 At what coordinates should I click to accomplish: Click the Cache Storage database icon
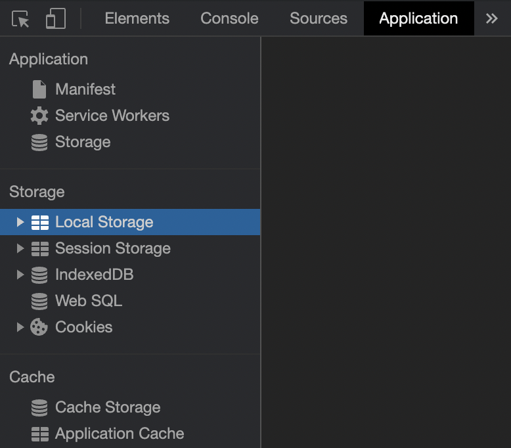coord(39,407)
